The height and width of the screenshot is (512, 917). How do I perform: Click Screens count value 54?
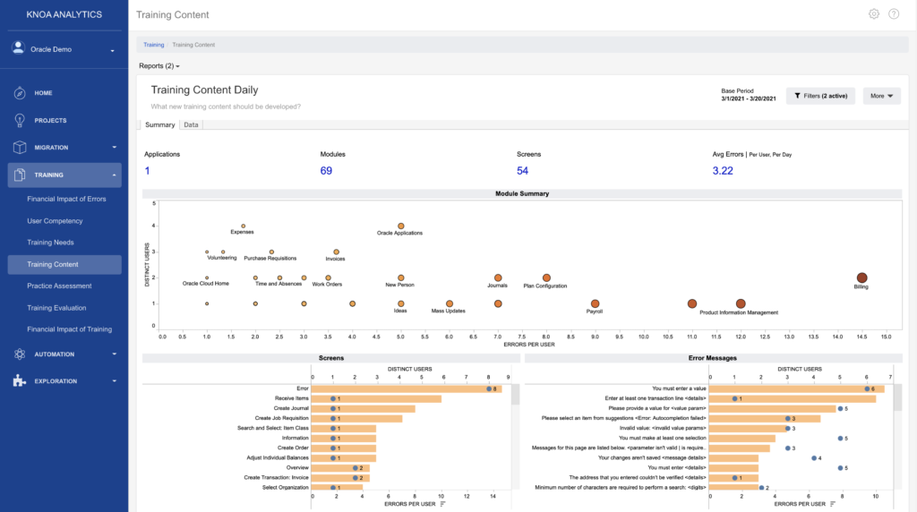(522, 171)
